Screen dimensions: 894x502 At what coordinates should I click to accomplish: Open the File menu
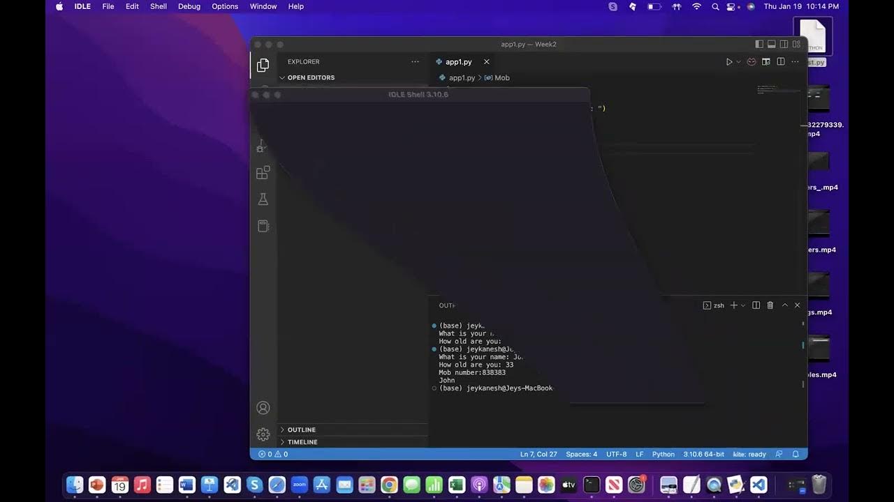(108, 6)
